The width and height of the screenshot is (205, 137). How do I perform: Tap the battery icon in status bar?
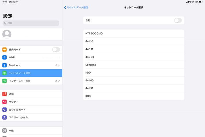(x=201, y=2)
